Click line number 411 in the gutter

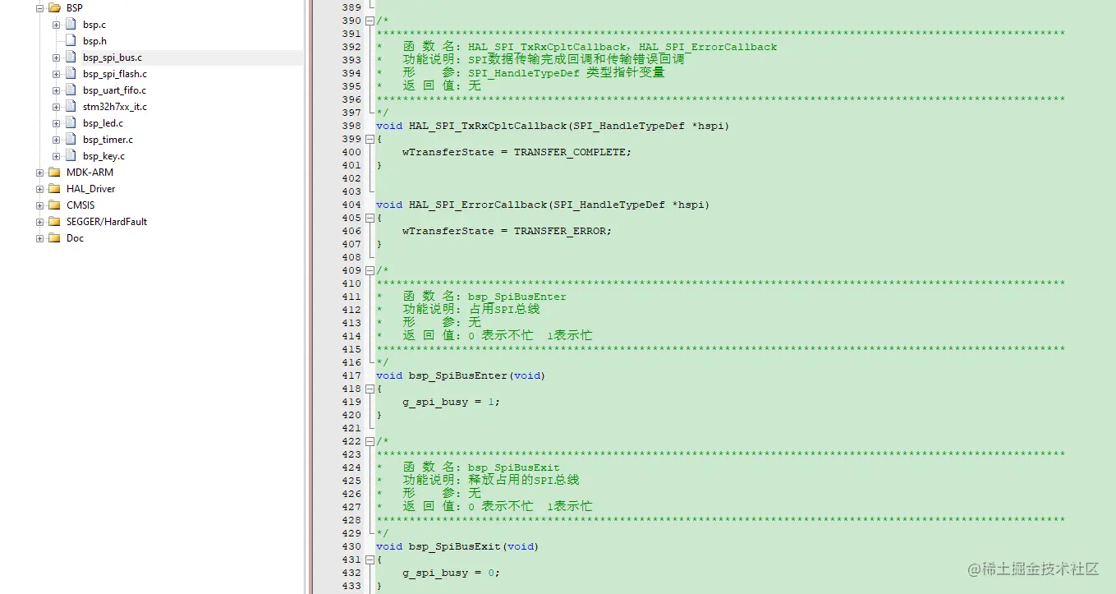pos(351,297)
